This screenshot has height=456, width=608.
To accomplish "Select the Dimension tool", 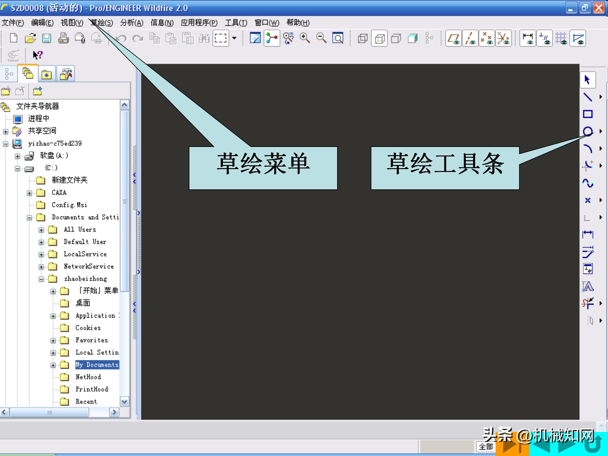I will [x=587, y=234].
